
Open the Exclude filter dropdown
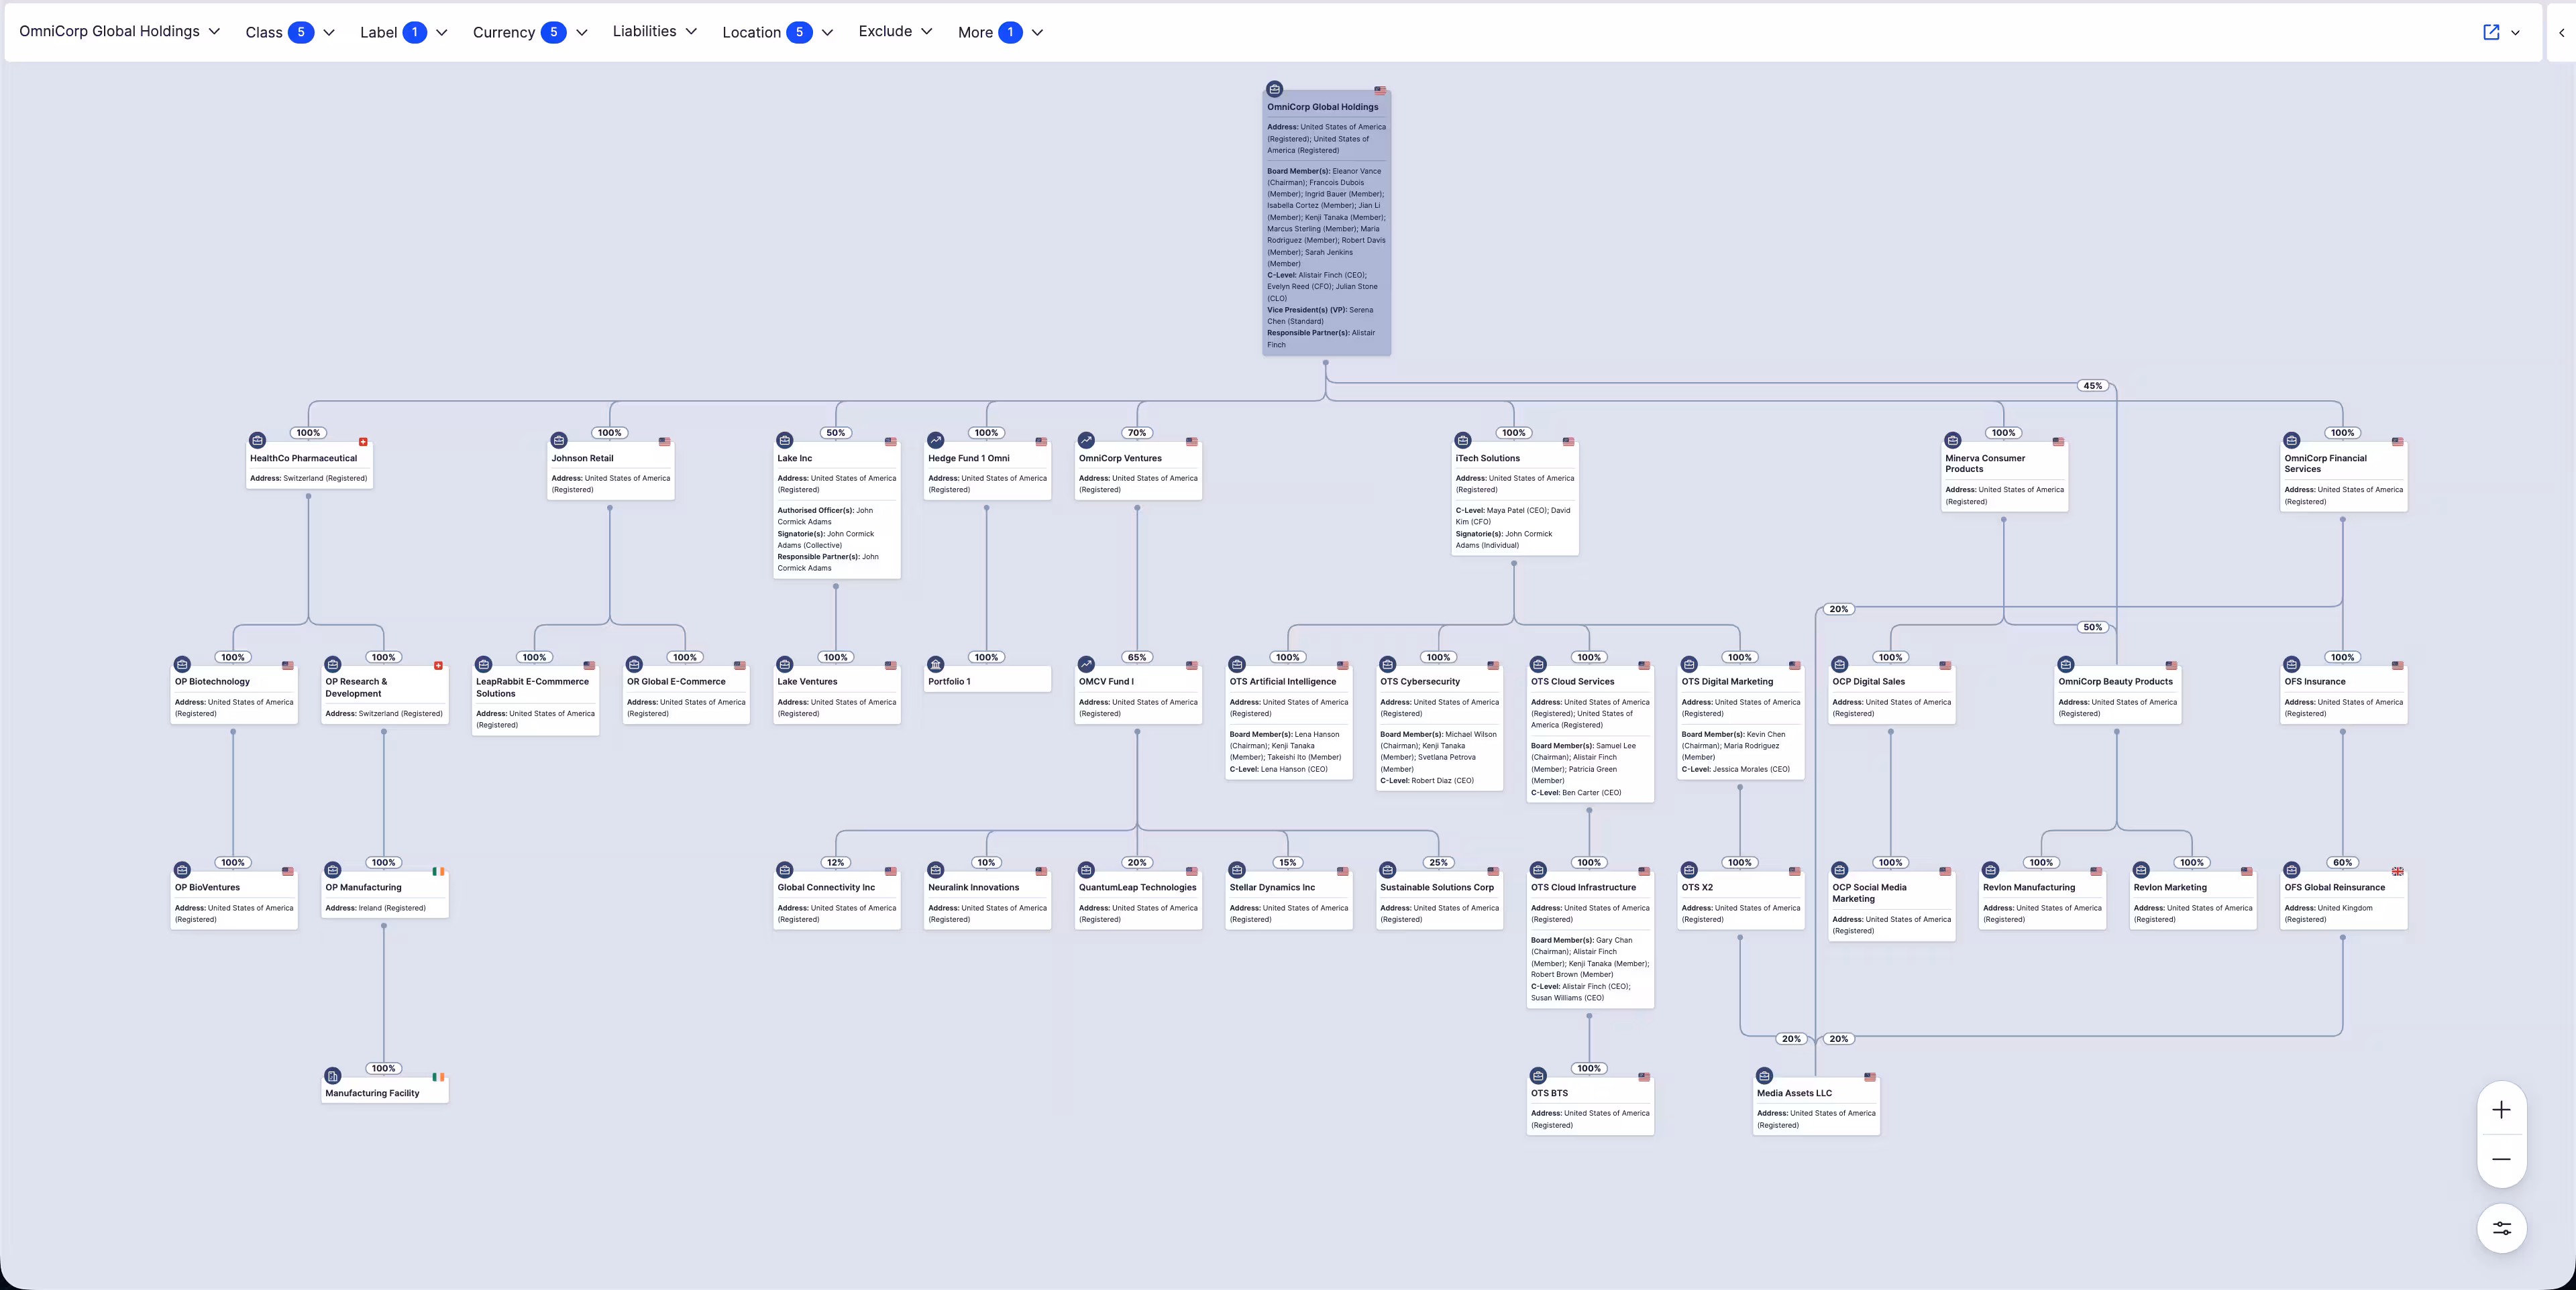895,32
